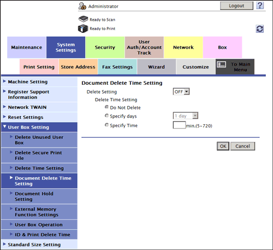Image resolution: width=273 pixels, height=250 pixels.
Task: Click the minutes input field
Action: point(179,125)
